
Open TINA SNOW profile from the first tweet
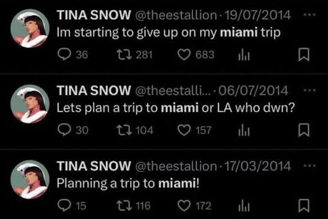[94, 15]
